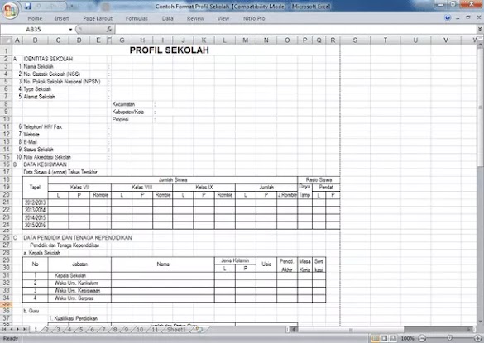Open the round Office Button menu
Image resolution: width=484 pixels, height=343 pixels.
(10, 10)
